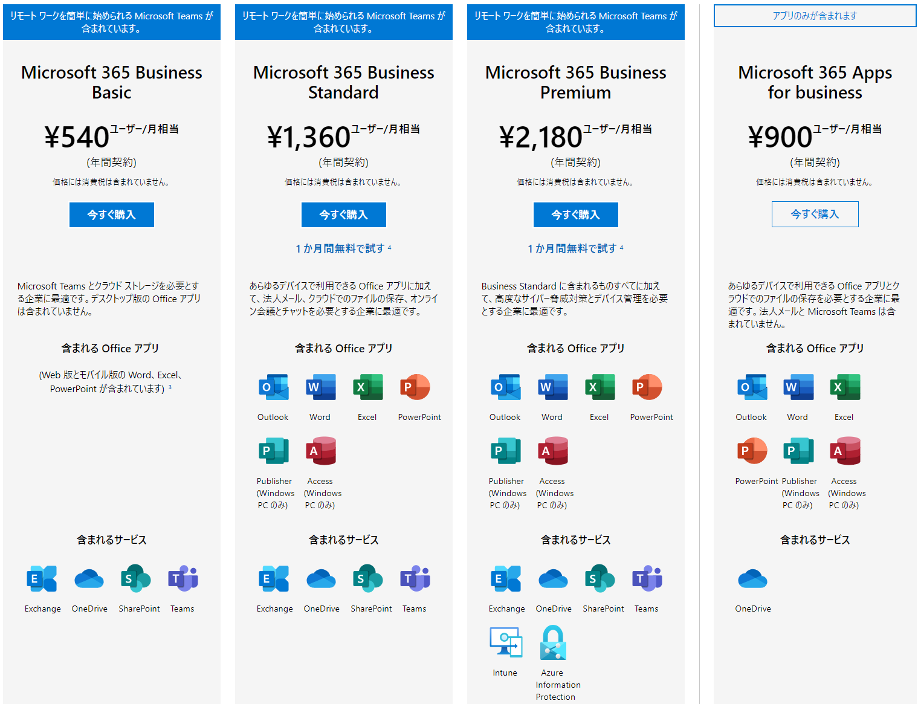Click Publisher icon in Business Premium plan

506,451
